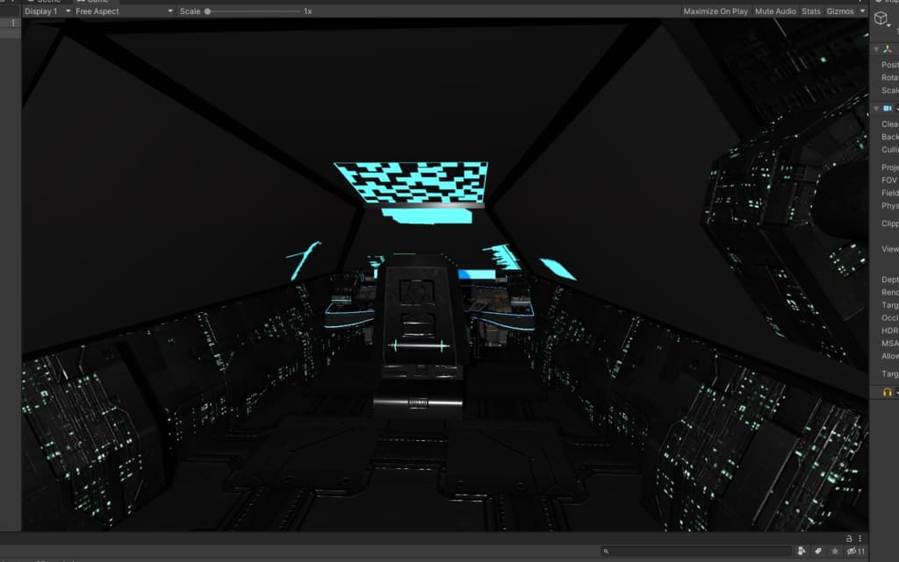Click the Scale slider handle
Image resolution: width=899 pixels, height=562 pixels.
[207, 11]
